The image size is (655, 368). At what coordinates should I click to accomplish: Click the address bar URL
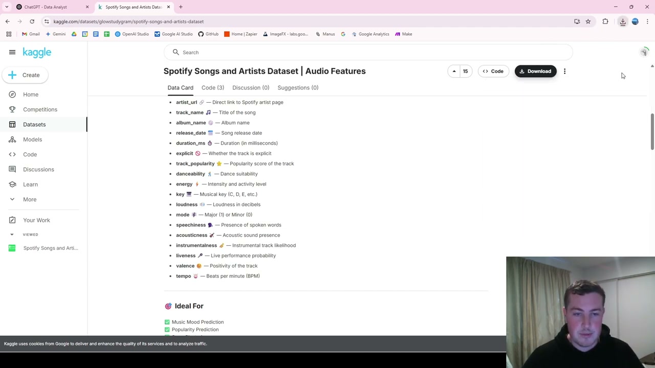pos(128,21)
